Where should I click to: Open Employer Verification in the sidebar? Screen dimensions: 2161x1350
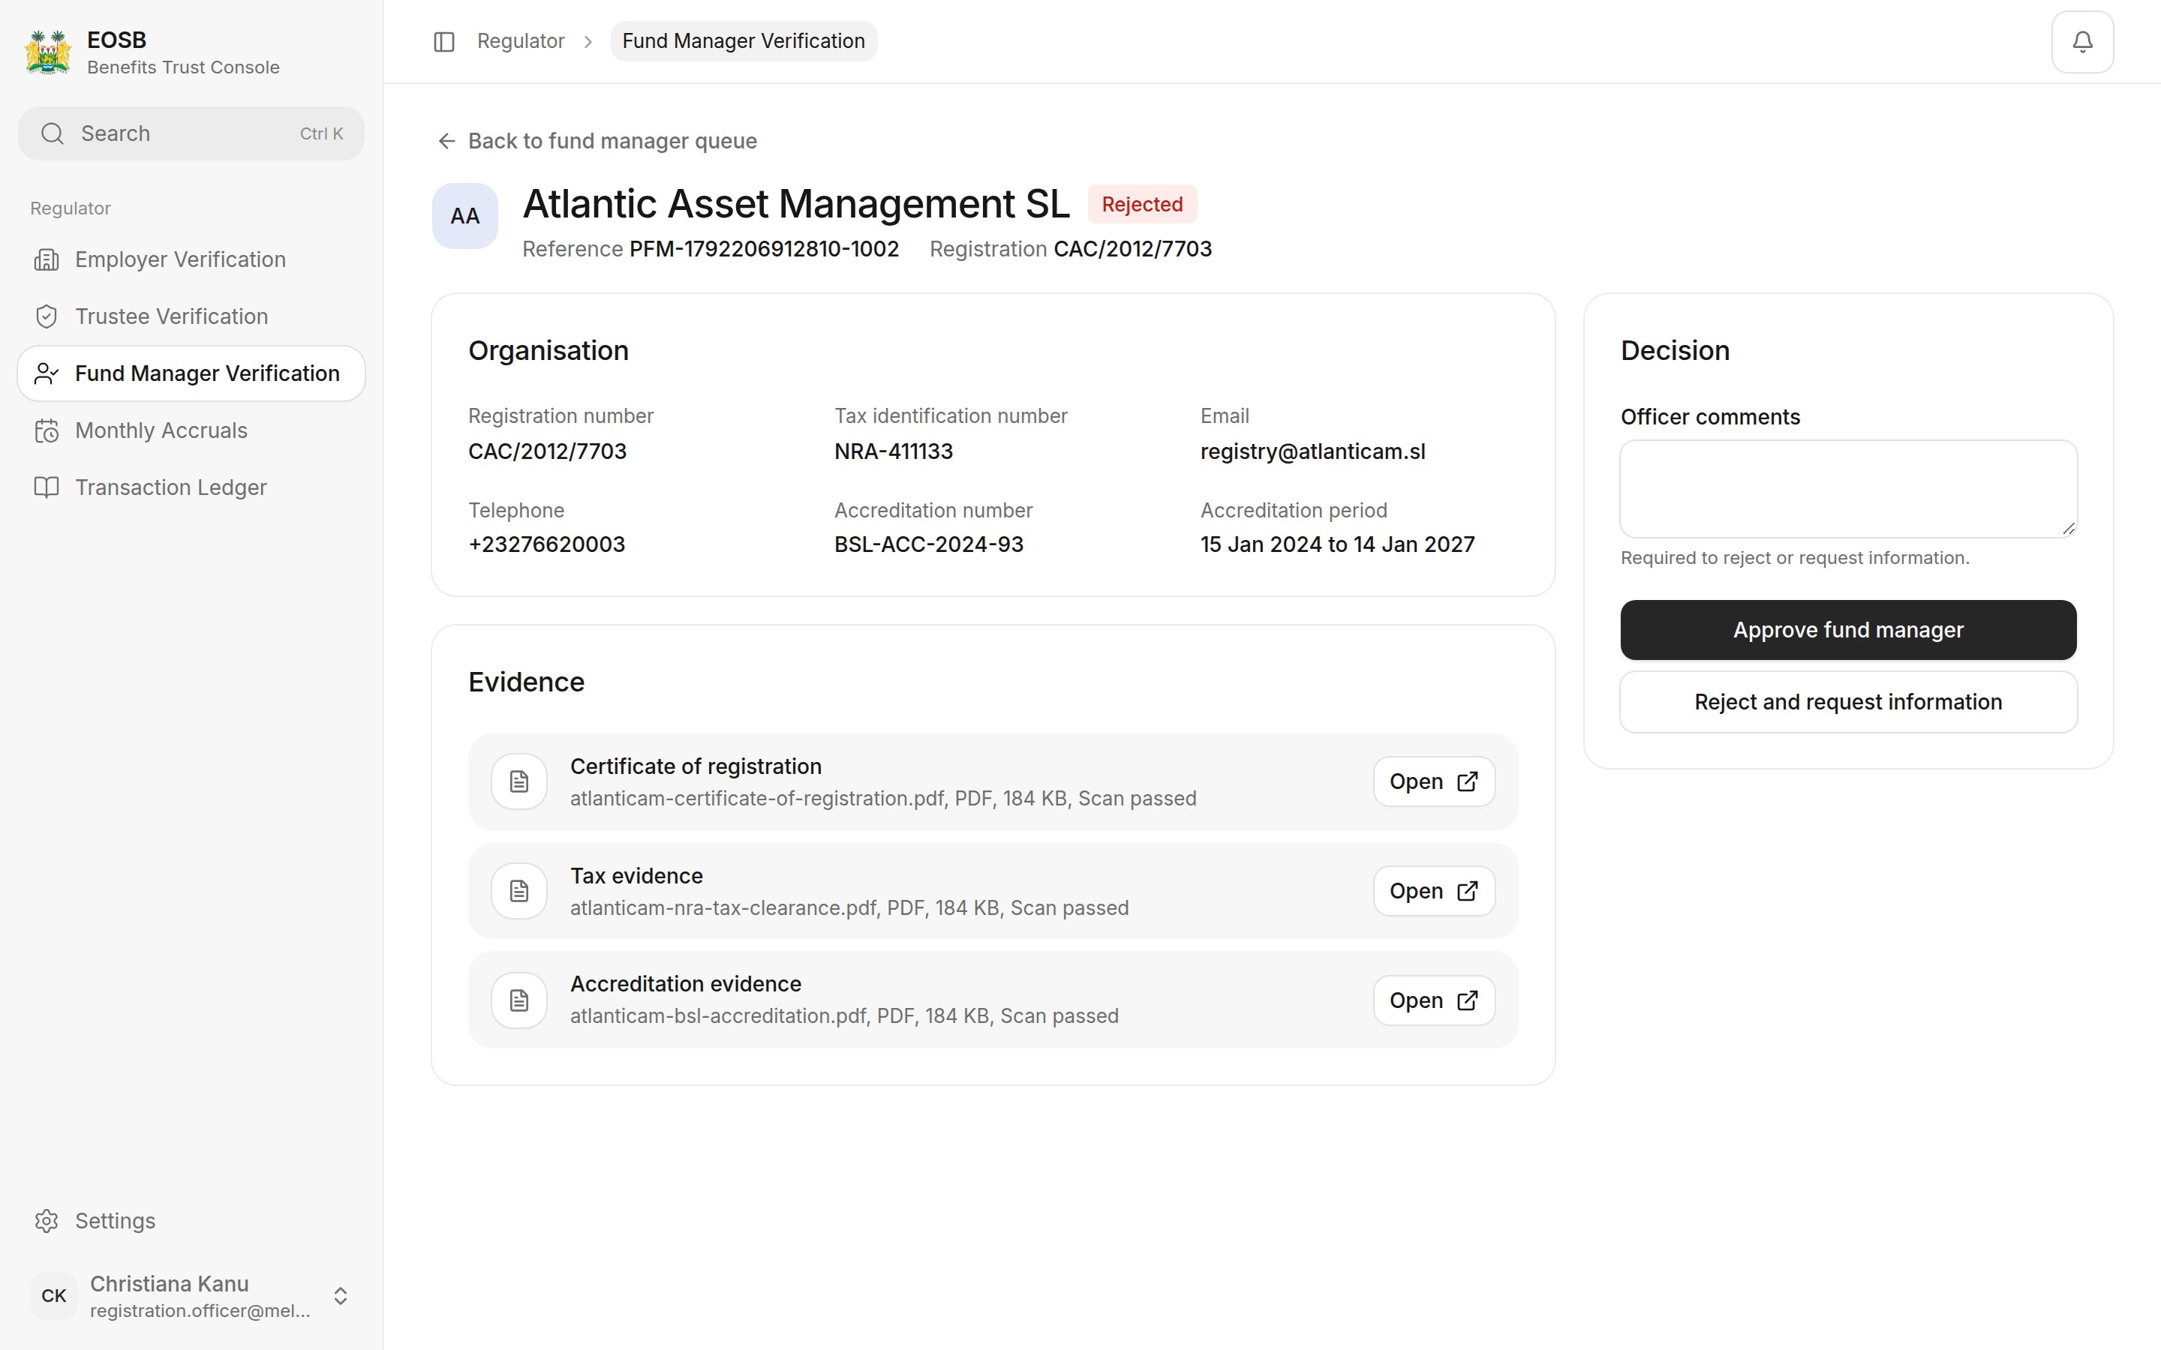pyautogui.click(x=191, y=259)
